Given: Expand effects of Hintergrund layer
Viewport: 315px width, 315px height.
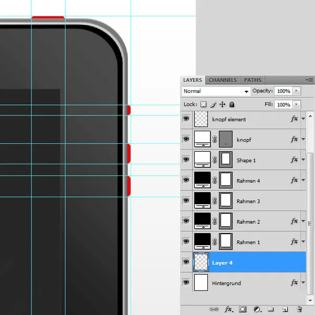Looking at the screenshot, I should (303, 282).
